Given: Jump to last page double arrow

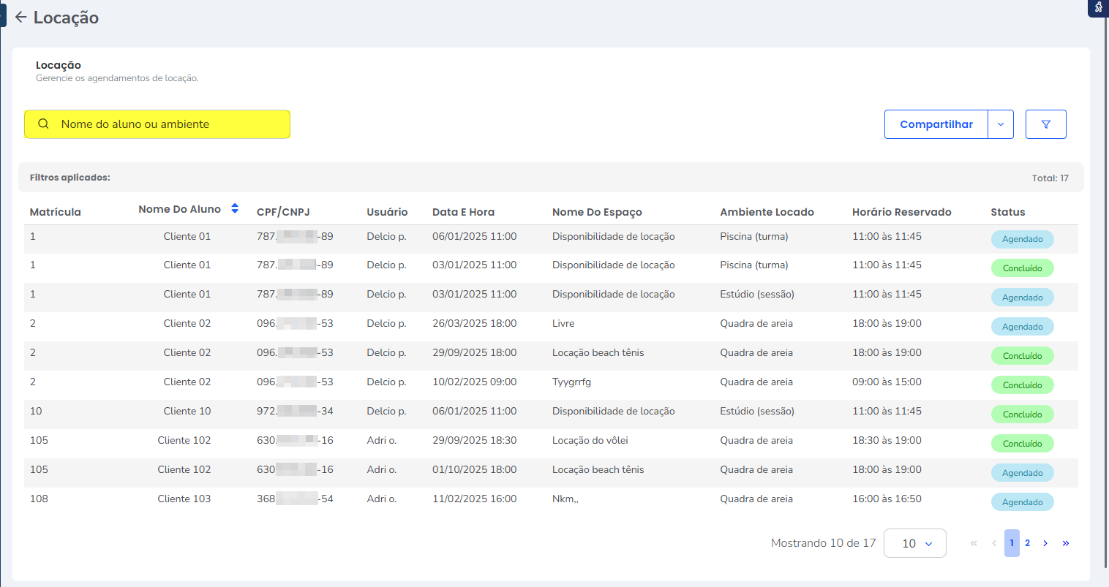Looking at the screenshot, I should 1066,543.
